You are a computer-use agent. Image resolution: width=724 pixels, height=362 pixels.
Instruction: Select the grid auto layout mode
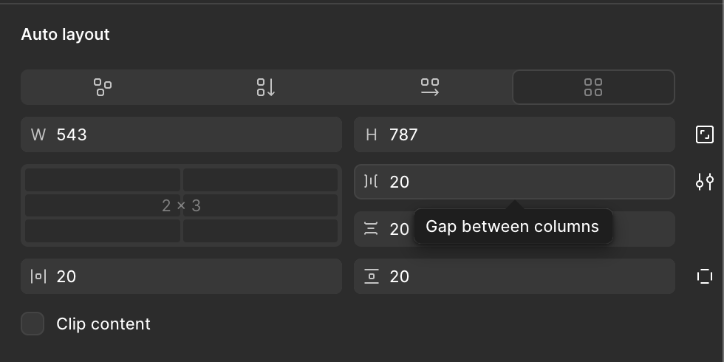(x=593, y=87)
